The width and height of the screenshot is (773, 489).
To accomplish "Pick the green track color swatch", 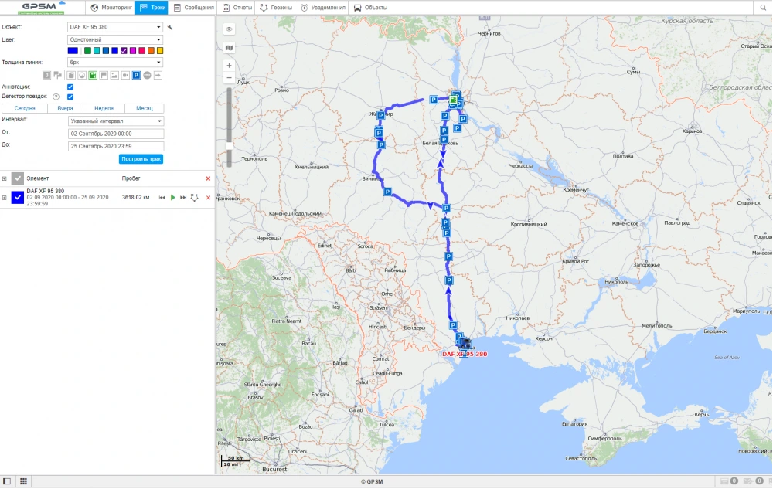I will [x=88, y=51].
